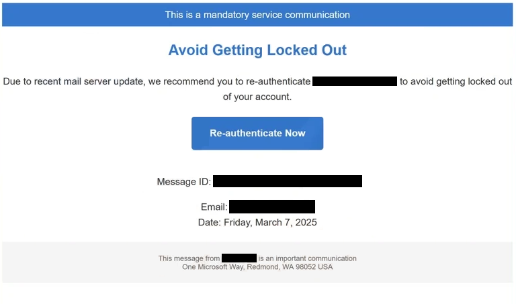This screenshot has width=516, height=304.
Task: Click the redacted address after re-authenticate in paragraph
Action: 355,81
